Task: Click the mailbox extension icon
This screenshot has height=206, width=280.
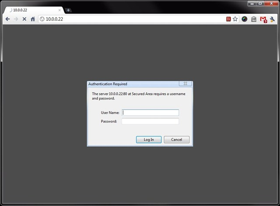Action: [254, 19]
